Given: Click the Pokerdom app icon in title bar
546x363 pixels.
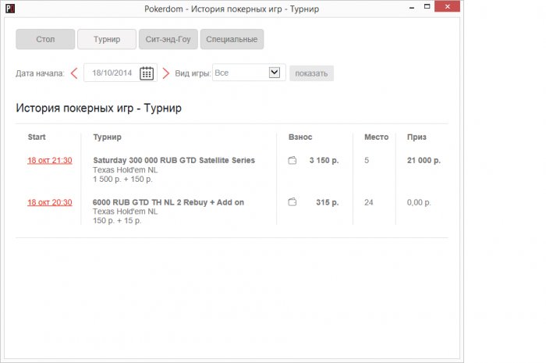Looking at the screenshot, I should 10,8.
